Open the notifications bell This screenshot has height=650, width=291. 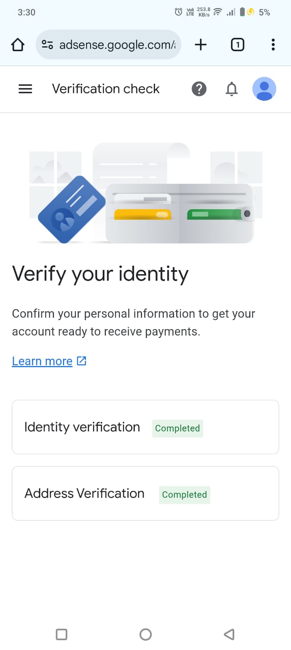(231, 89)
